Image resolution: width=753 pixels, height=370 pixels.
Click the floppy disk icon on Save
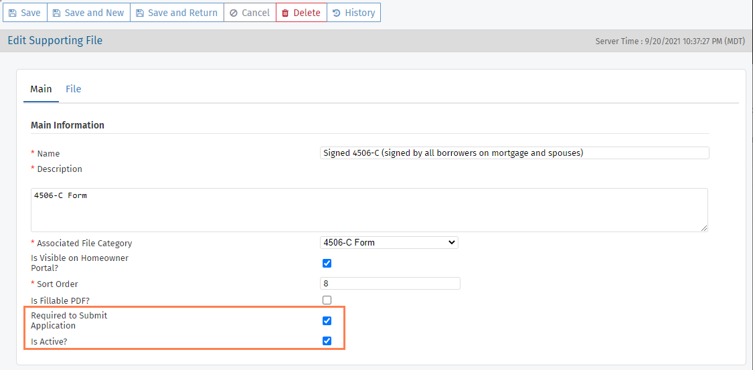coord(13,13)
